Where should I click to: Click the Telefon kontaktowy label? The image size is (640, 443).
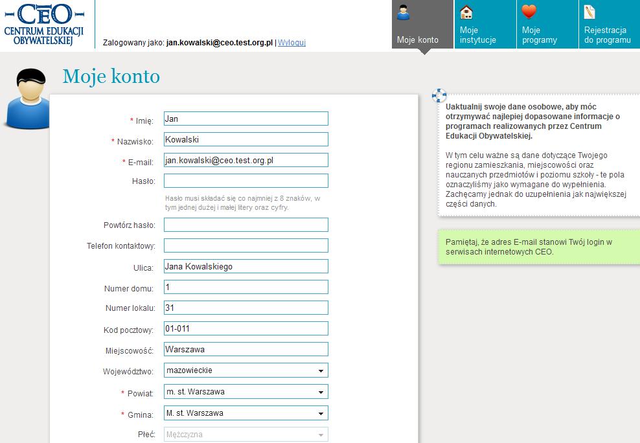tap(121, 246)
